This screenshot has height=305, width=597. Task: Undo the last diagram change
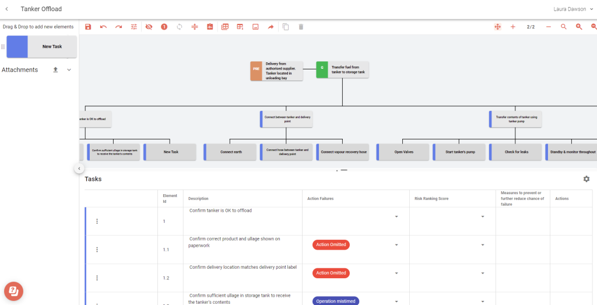tap(103, 27)
